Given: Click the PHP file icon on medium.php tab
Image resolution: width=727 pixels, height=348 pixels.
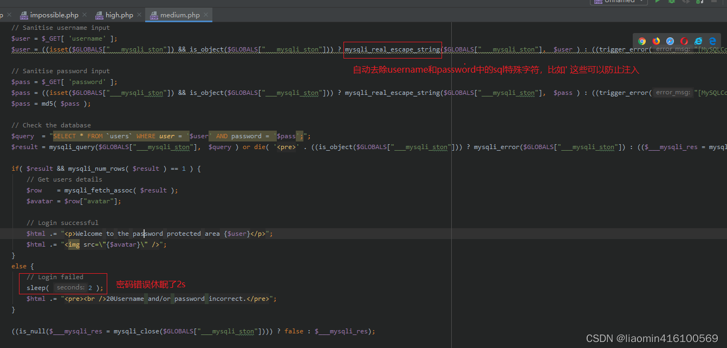Looking at the screenshot, I should 154,15.
